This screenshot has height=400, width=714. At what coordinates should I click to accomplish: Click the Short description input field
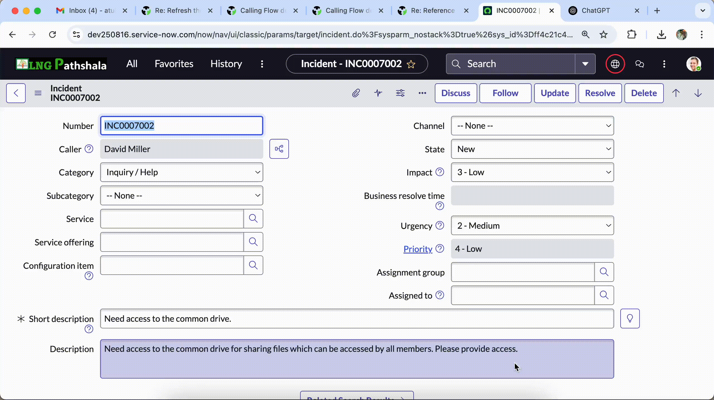(x=357, y=319)
